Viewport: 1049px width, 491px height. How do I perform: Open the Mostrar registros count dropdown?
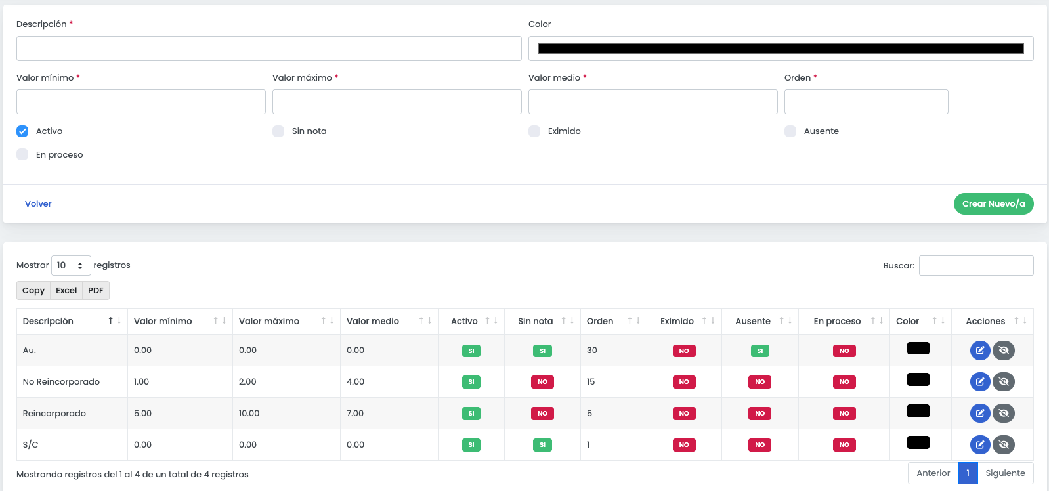(x=71, y=265)
